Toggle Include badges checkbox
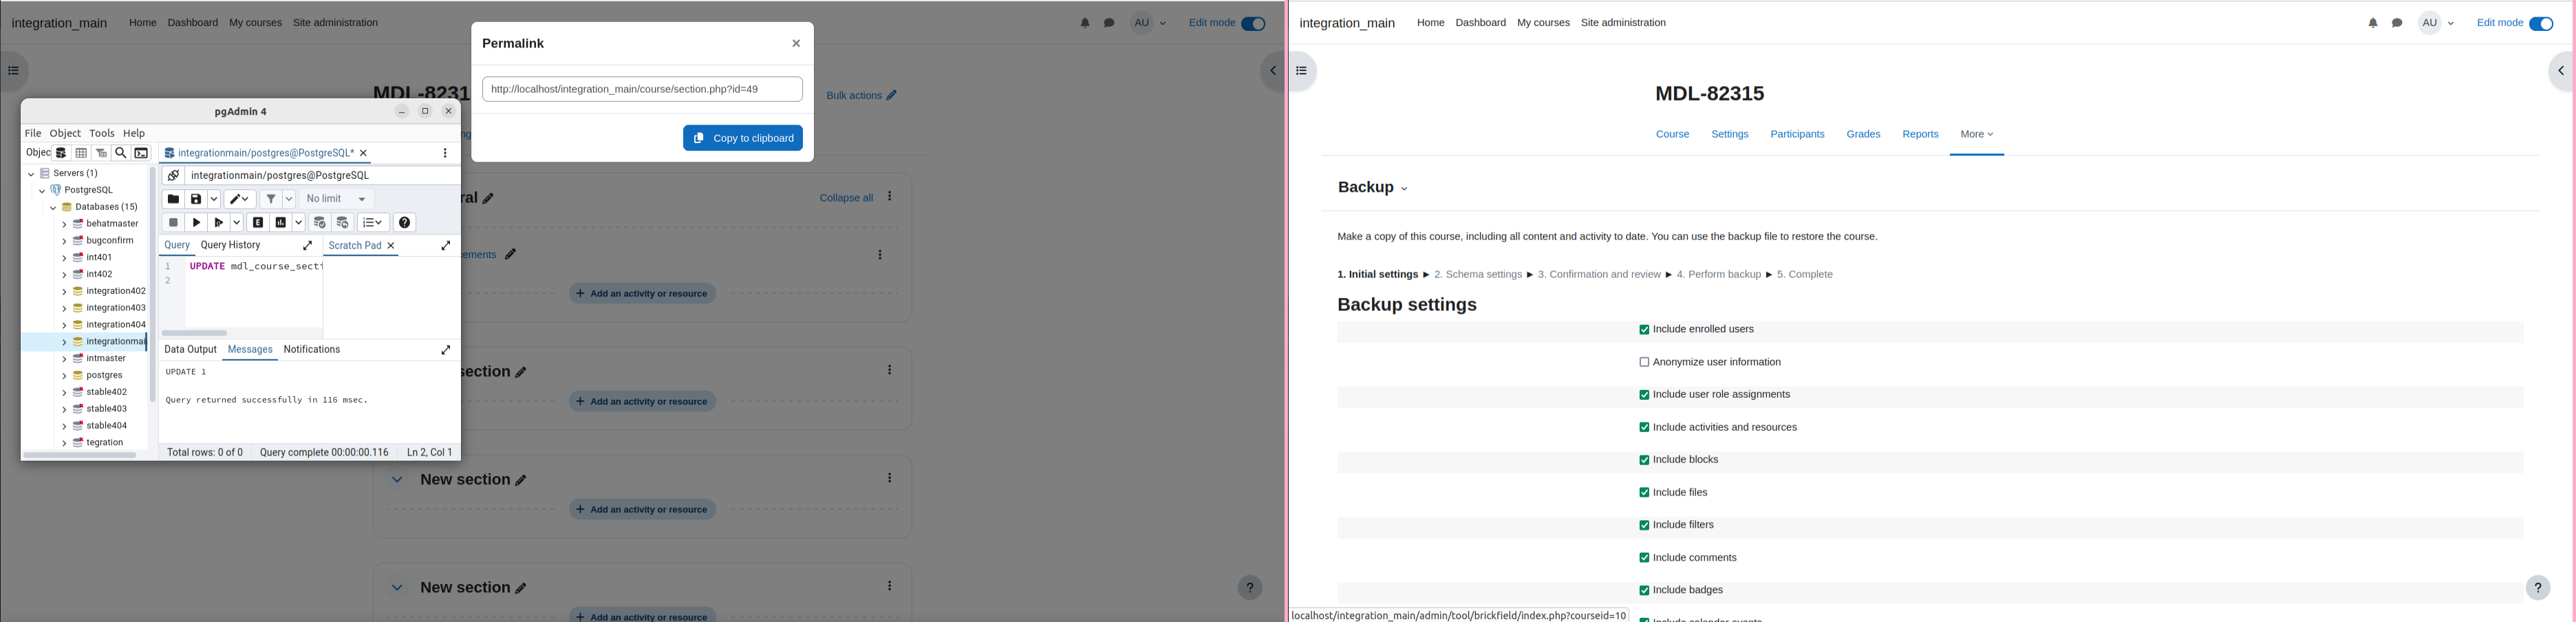 tap(1643, 591)
